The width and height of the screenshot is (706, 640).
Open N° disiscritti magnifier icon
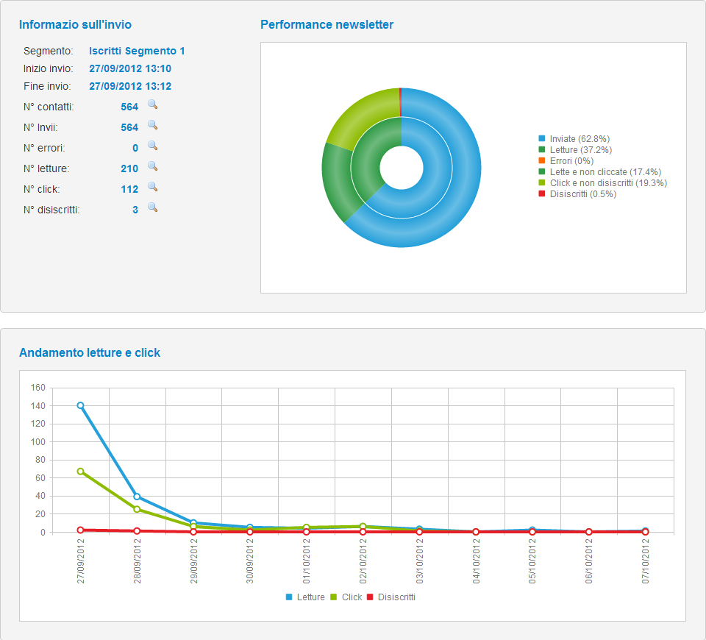coord(153,207)
